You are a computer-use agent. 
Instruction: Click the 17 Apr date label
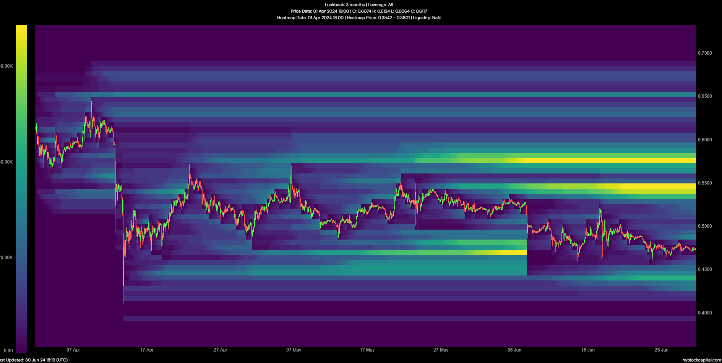coord(147,350)
